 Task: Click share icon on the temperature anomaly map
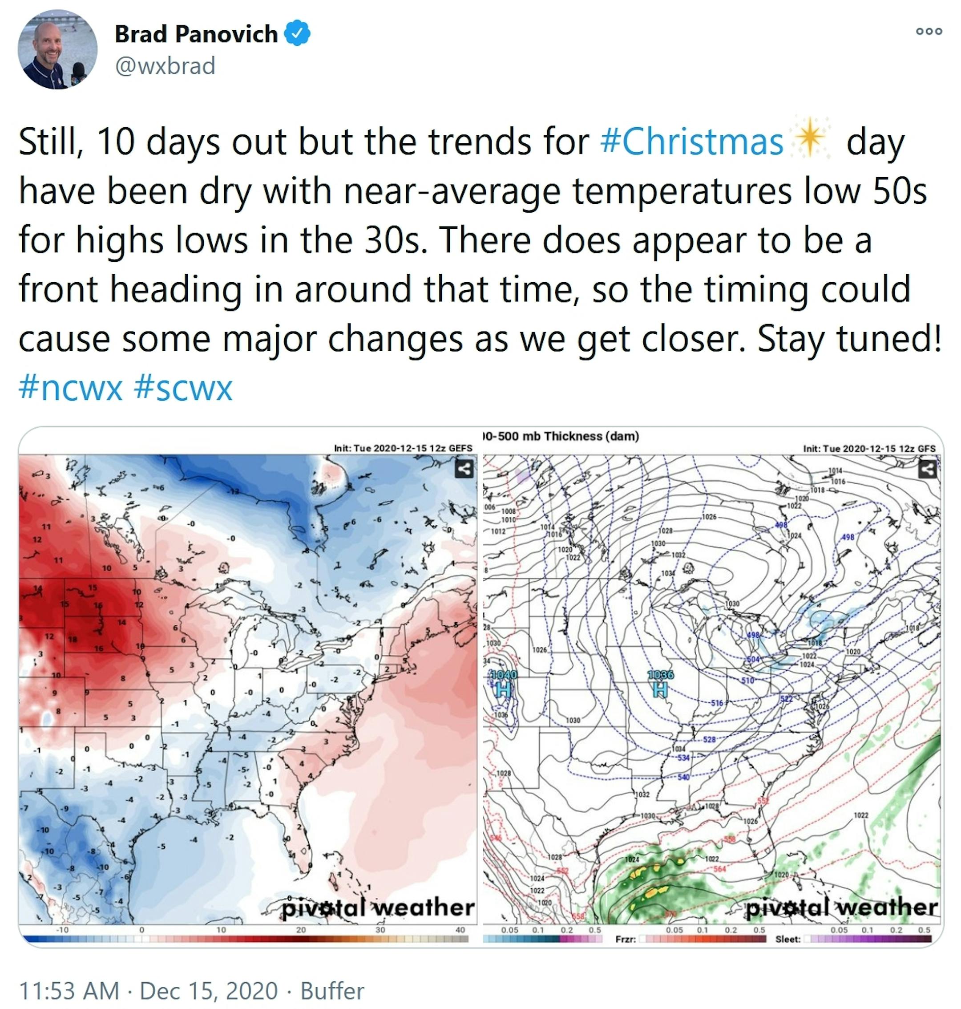coord(464,468)
